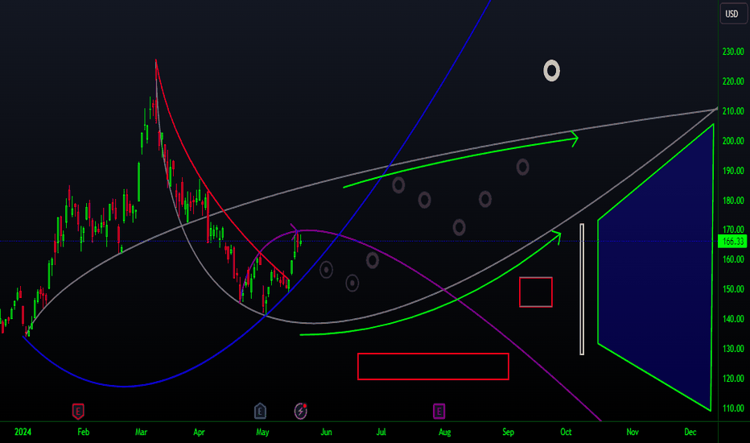750x443 pixels.
Task: Click the May label on time axis
Action: [x=262, y=432]
